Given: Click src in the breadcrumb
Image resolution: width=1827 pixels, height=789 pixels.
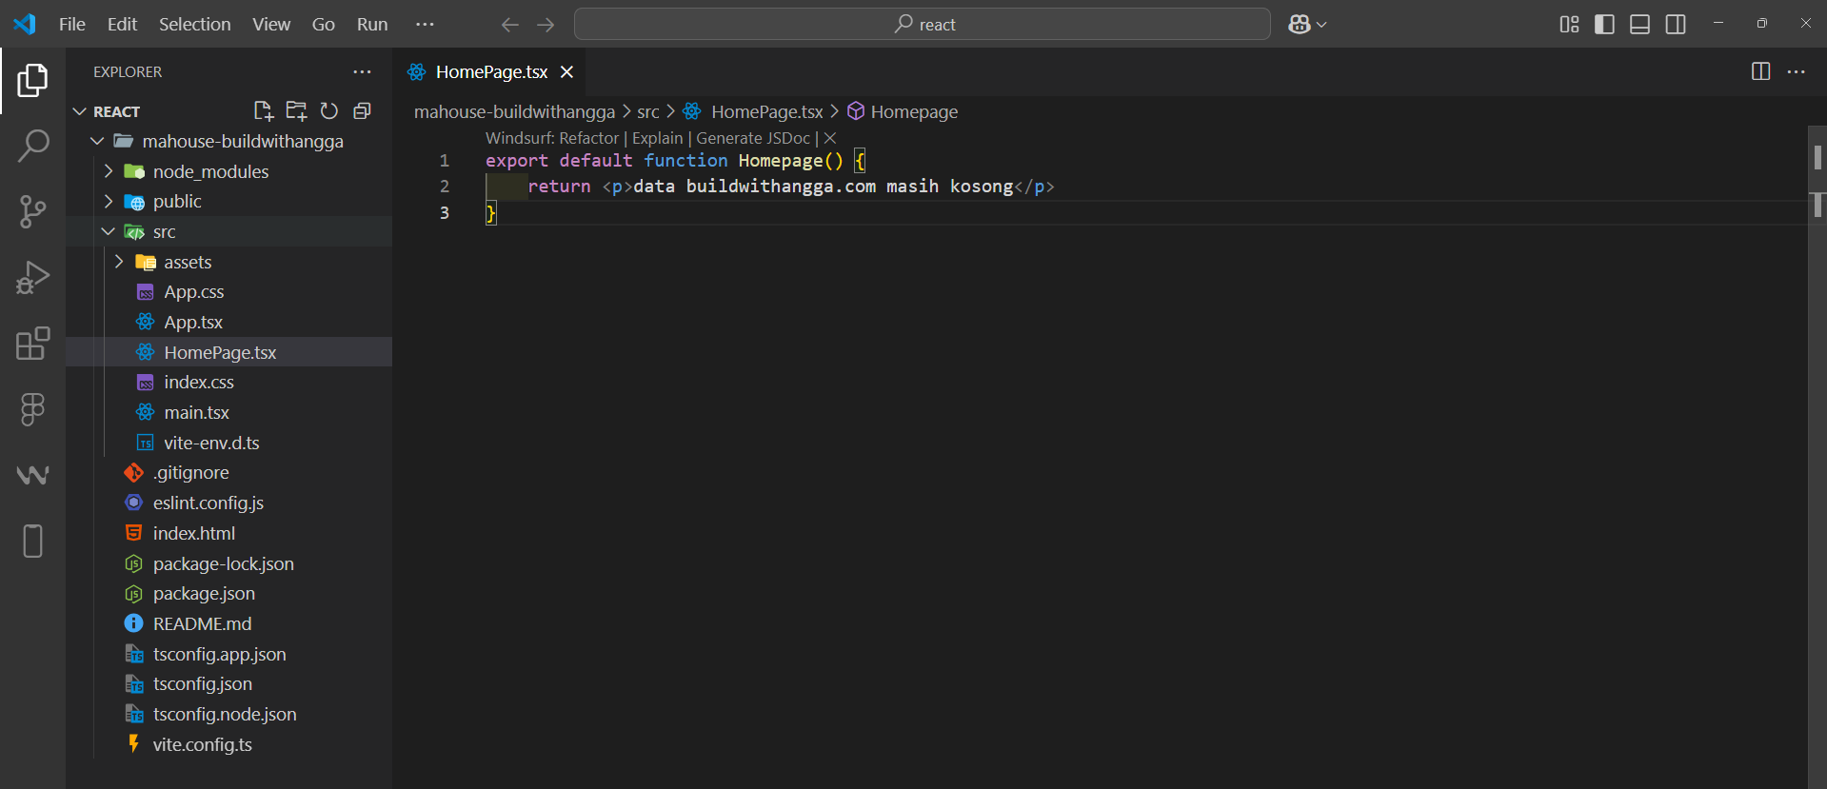Looking at the screenshot, I should tap(648, 112).
